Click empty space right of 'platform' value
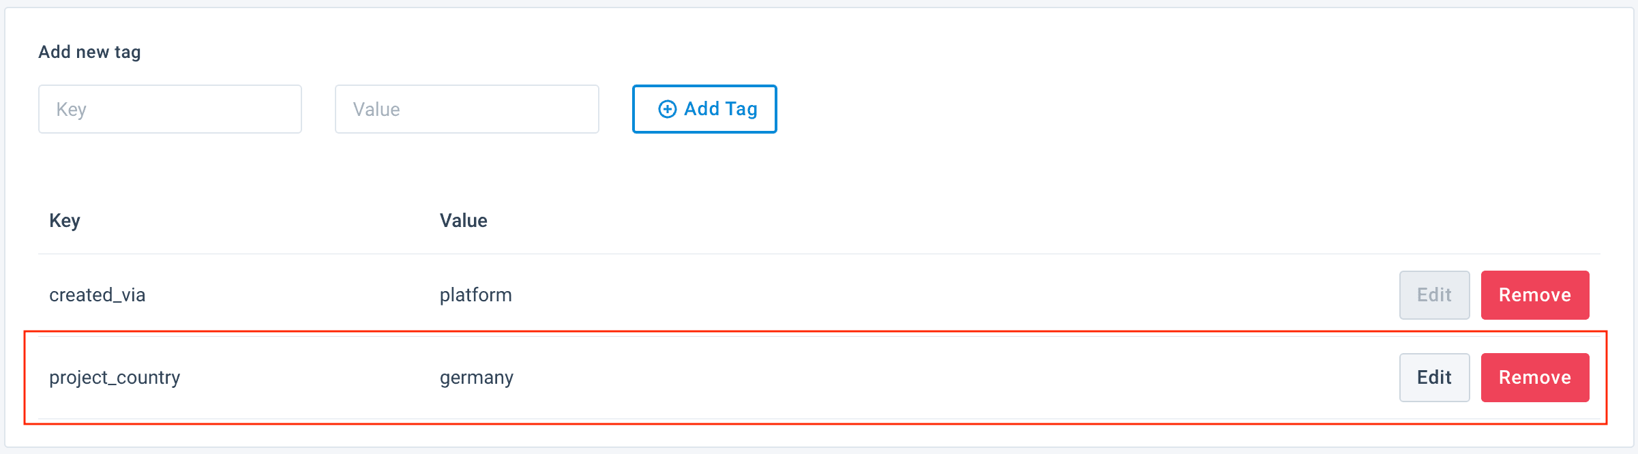The height and width of the screenshot is (454, 1638). pyautogui.click(x=887, y=295)
